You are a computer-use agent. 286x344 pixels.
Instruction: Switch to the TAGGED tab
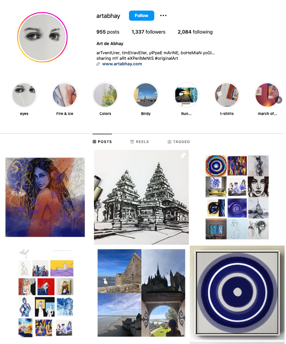point(179,142)
